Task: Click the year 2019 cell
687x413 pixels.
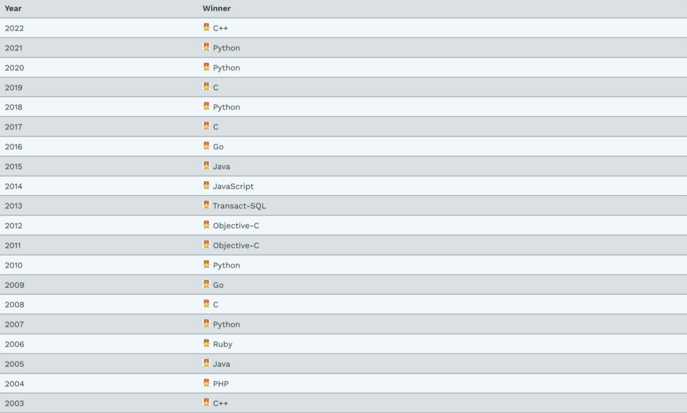Action: 13,88
